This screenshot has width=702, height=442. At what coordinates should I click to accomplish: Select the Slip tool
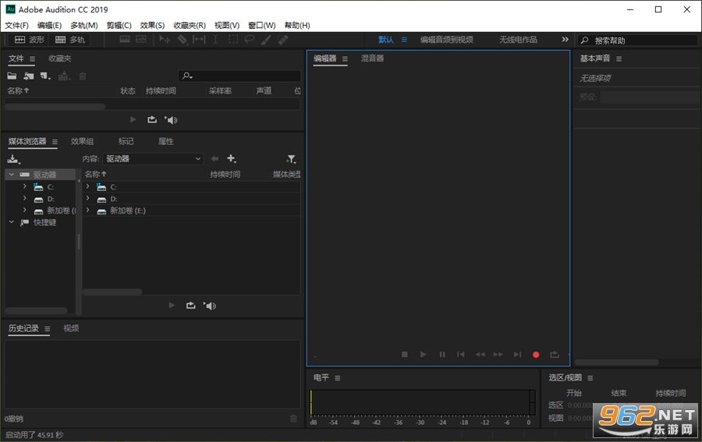tap(198, 40)
